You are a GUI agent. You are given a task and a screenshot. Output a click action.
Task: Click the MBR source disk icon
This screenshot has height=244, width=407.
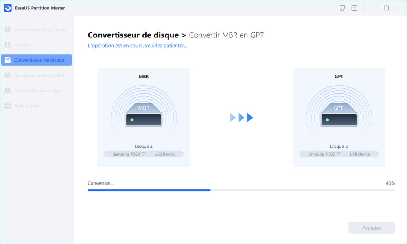click(x=143, y=115)
